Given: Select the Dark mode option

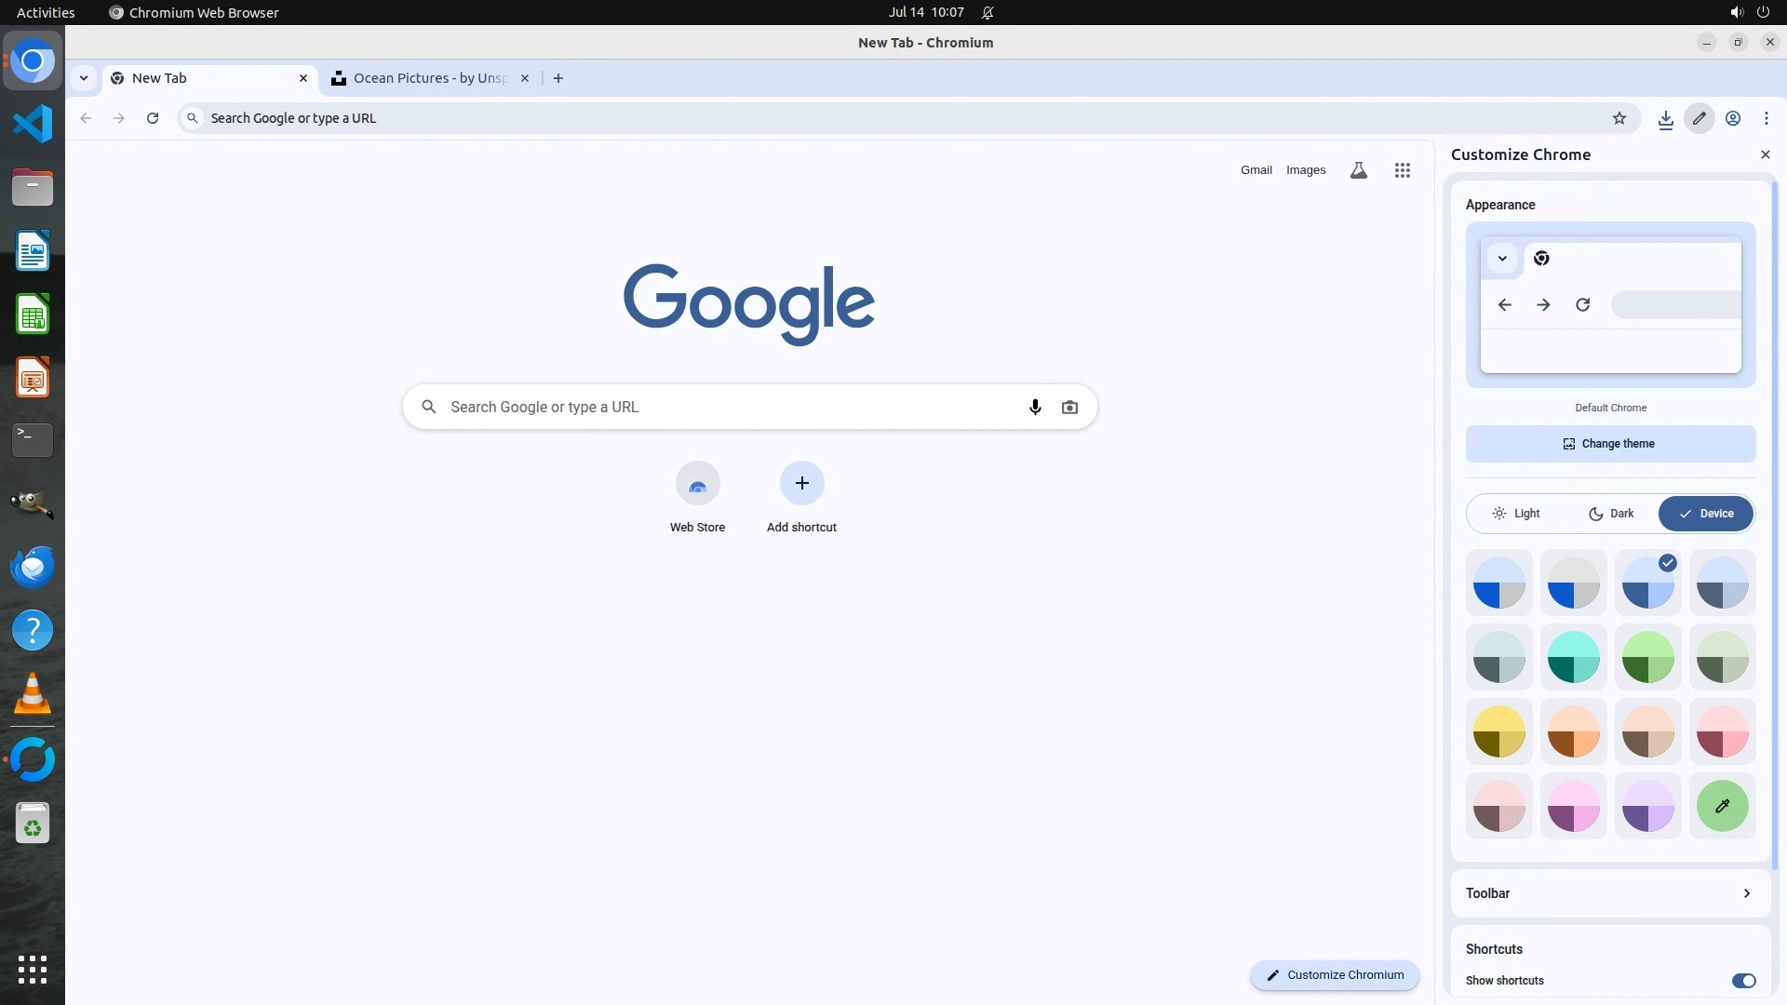Looking at the screenshot, I should [1611, 514].
